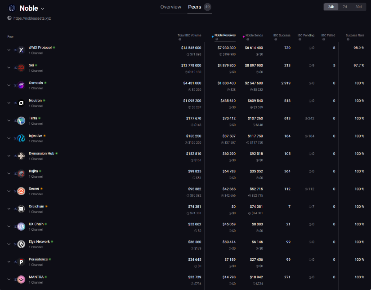The image size is (371, 290).
Task: Sort by IBC Failed column
Action: (x=328, y=35)
